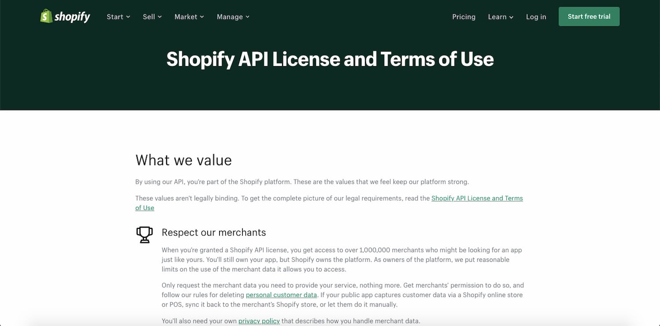Click the trophy icon beside Respect our merchants

tap(144, 235)
